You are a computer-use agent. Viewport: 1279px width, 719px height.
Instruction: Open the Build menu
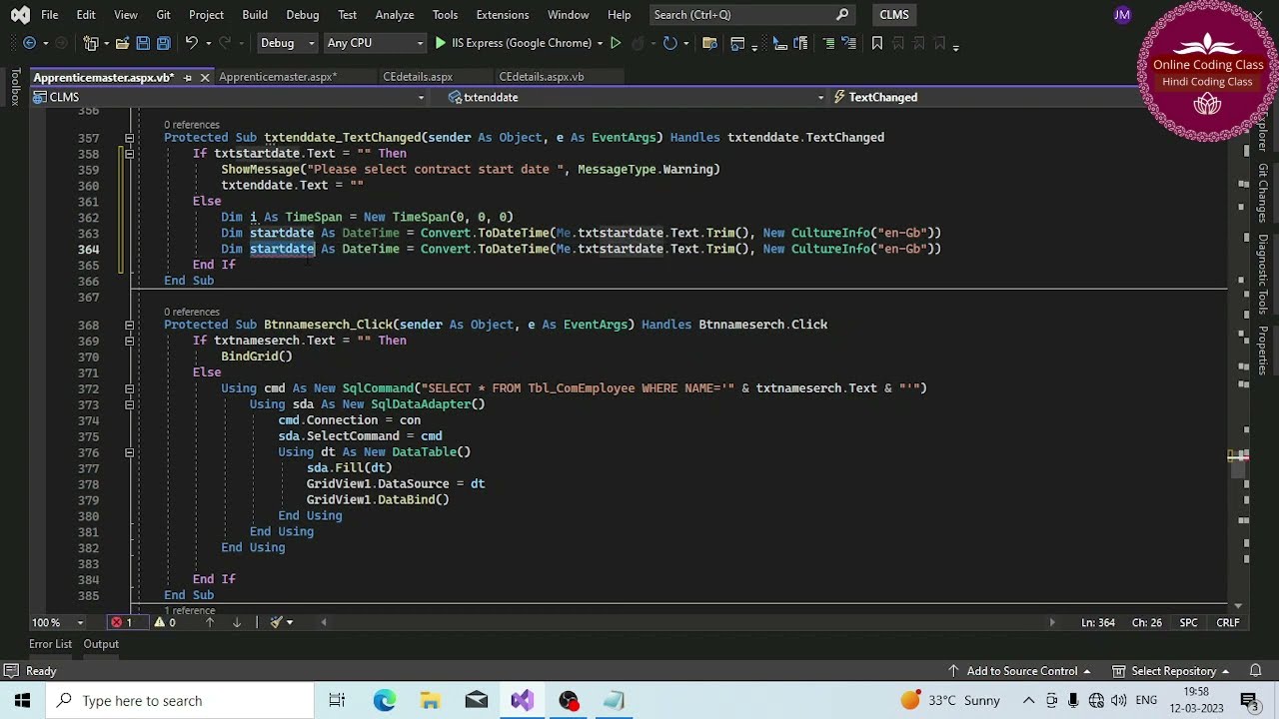(x=255, y=15)
